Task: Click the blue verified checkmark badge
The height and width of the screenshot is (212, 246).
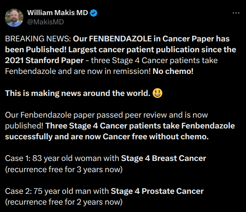Action: [x=94, y=13]
